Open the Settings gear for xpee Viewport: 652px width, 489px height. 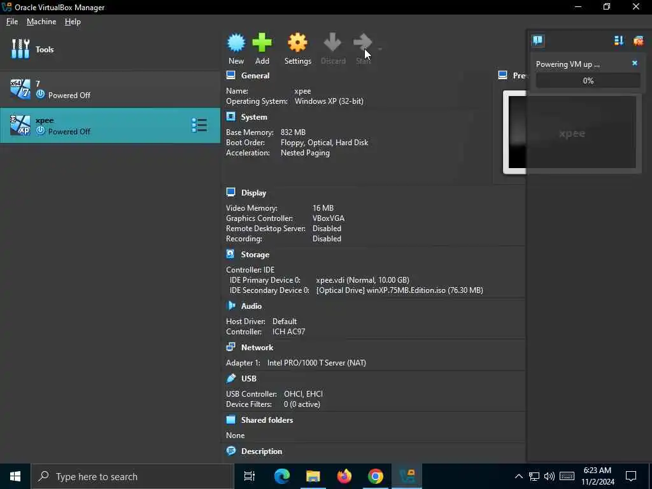pyautogui.click(x=297, y=43)
